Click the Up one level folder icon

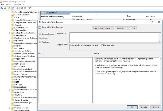pyautogui.click(x=9, y=8)
